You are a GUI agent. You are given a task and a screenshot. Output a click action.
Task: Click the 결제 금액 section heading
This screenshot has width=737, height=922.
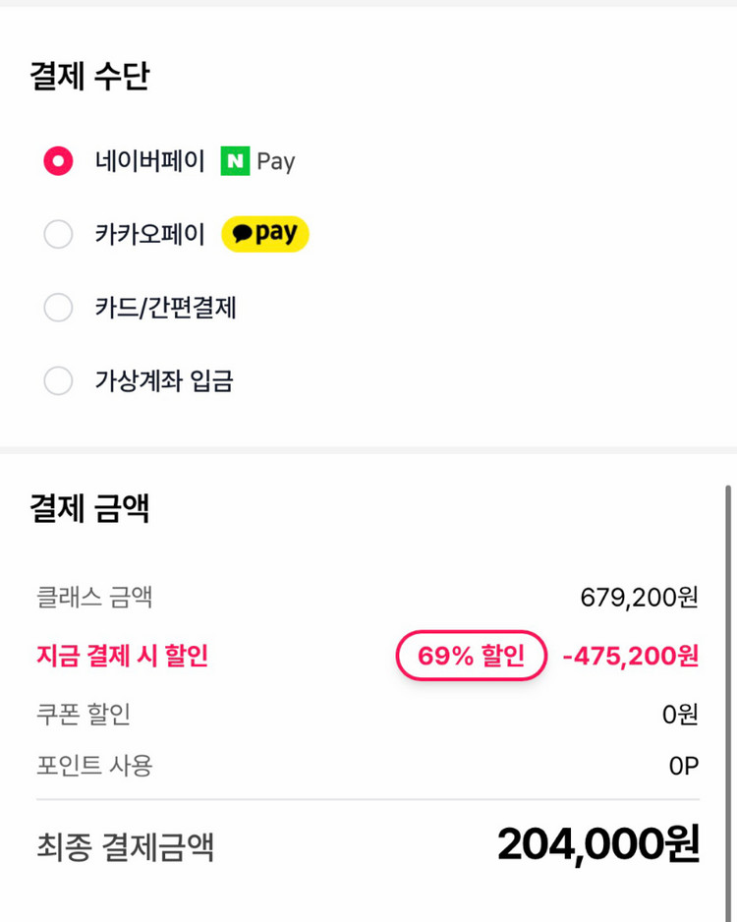click(x=90, y=507)
